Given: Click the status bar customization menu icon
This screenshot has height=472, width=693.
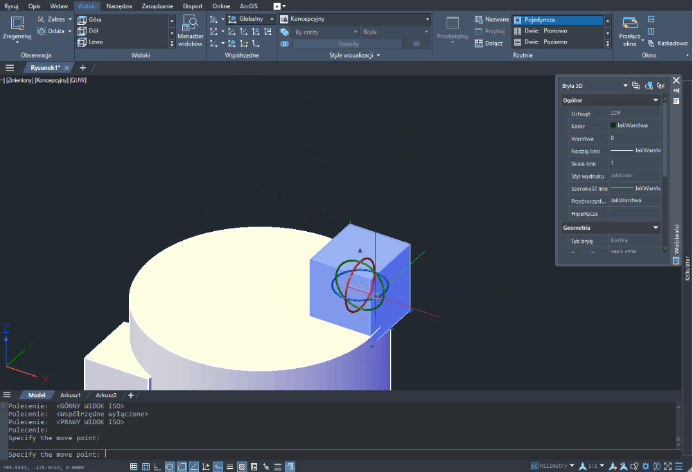Looking at the screenshot, I should pos(679,466).
